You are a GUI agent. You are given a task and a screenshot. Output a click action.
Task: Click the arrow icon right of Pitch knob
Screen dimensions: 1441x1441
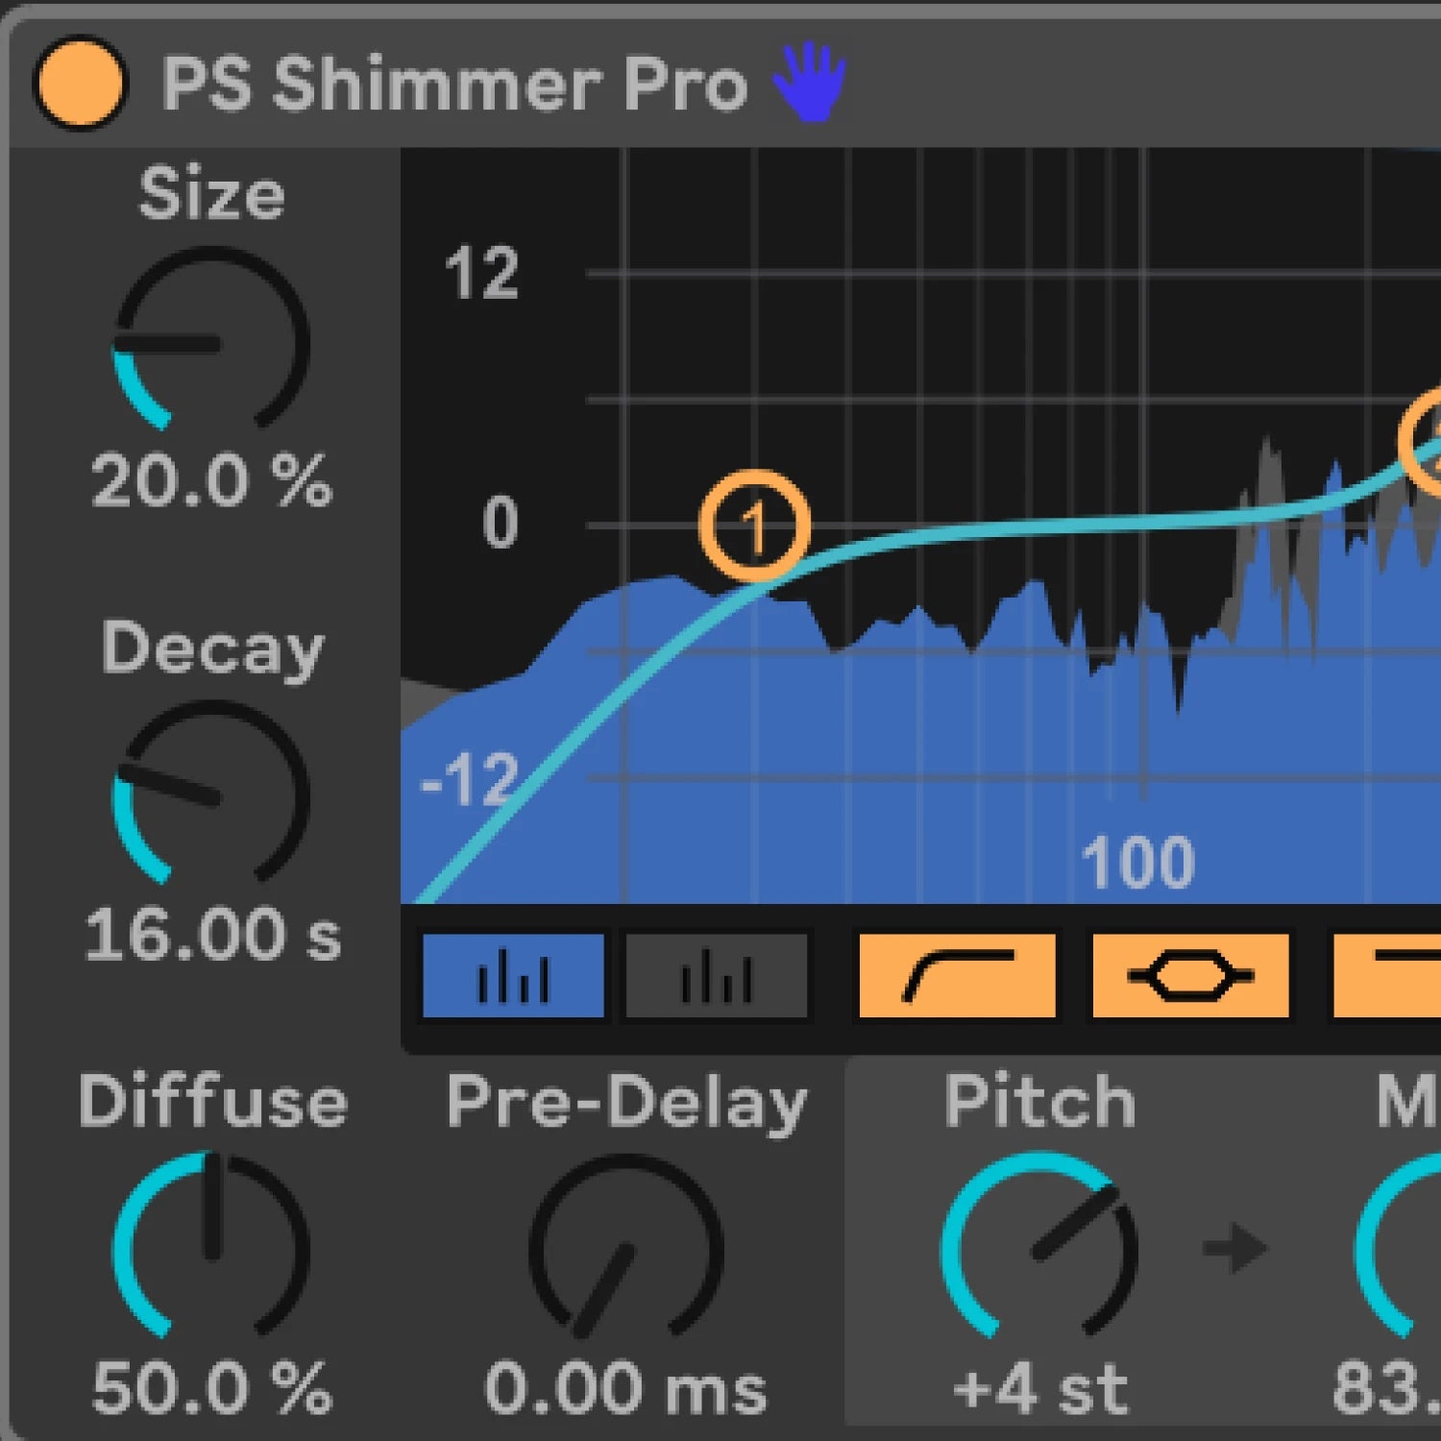(1235, 1248)
